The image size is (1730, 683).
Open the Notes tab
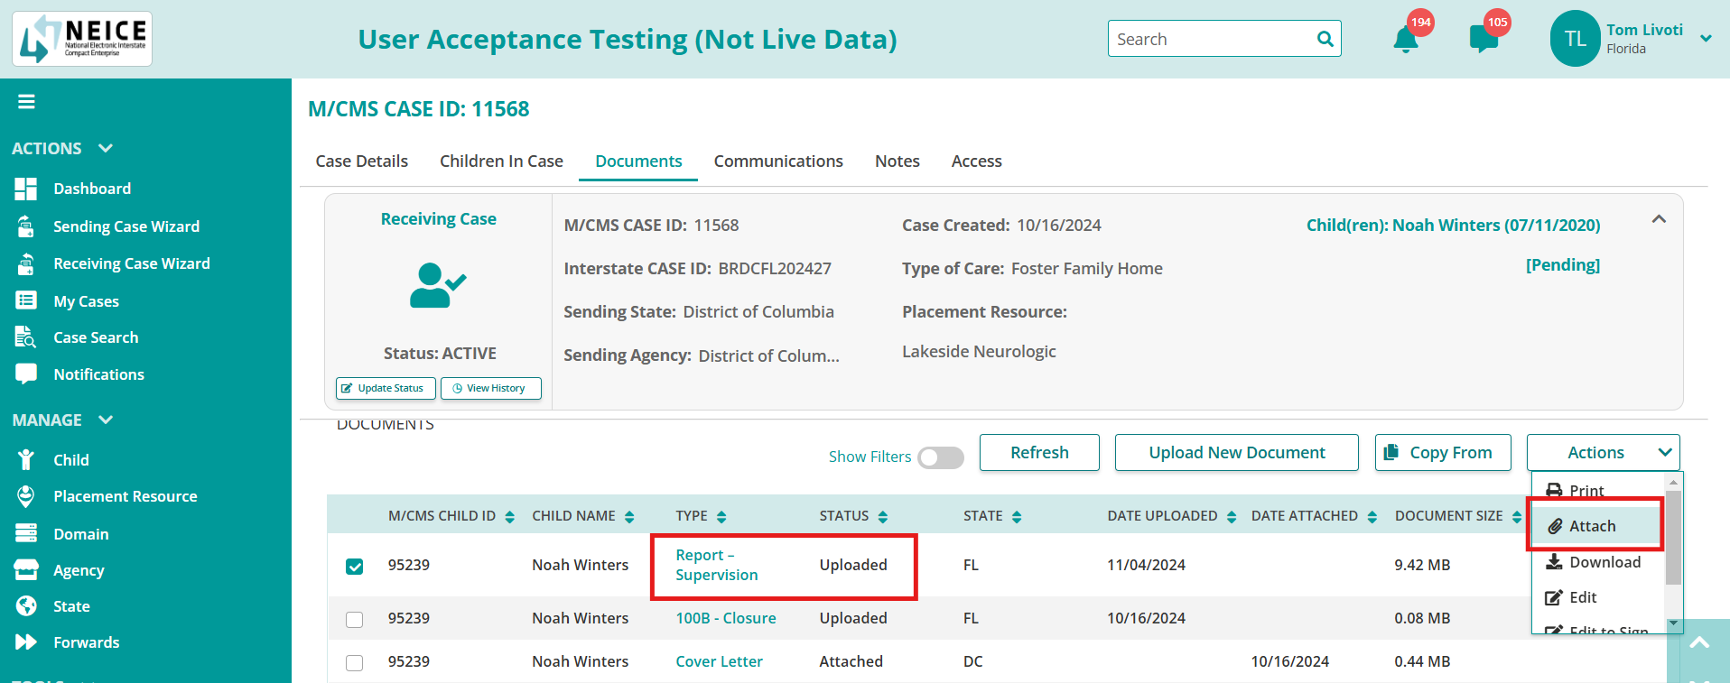click(x=897, y=162)
